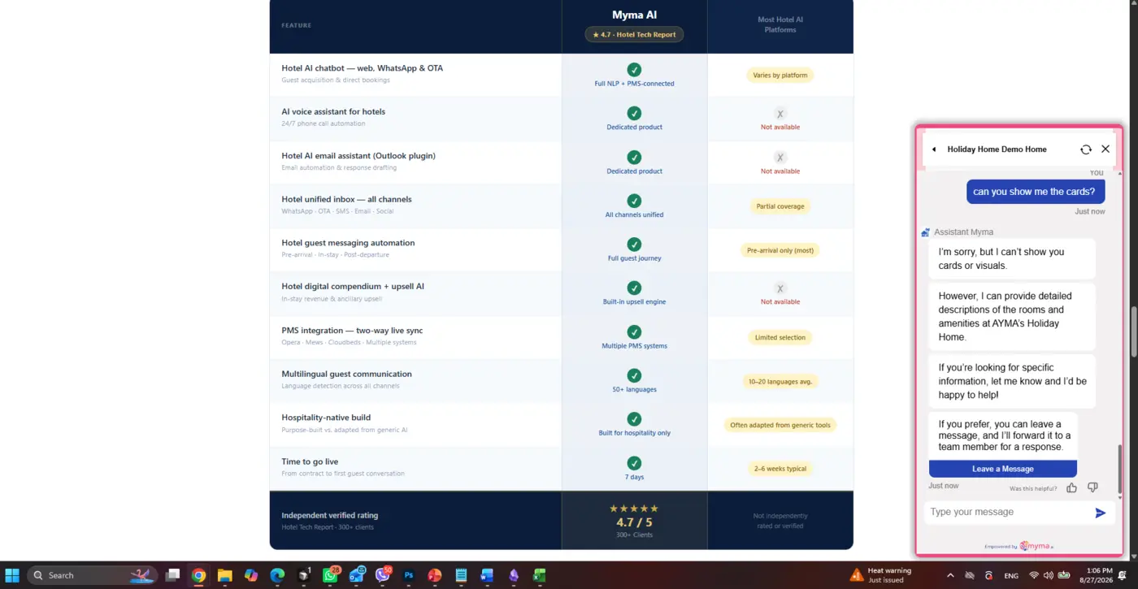Open Outlook from the taskbar

[356, 575]
